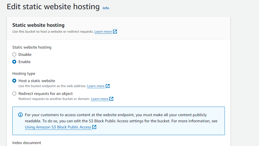
Task: Click external-link icon after redirect Learn more
Action: coord(112,99)
